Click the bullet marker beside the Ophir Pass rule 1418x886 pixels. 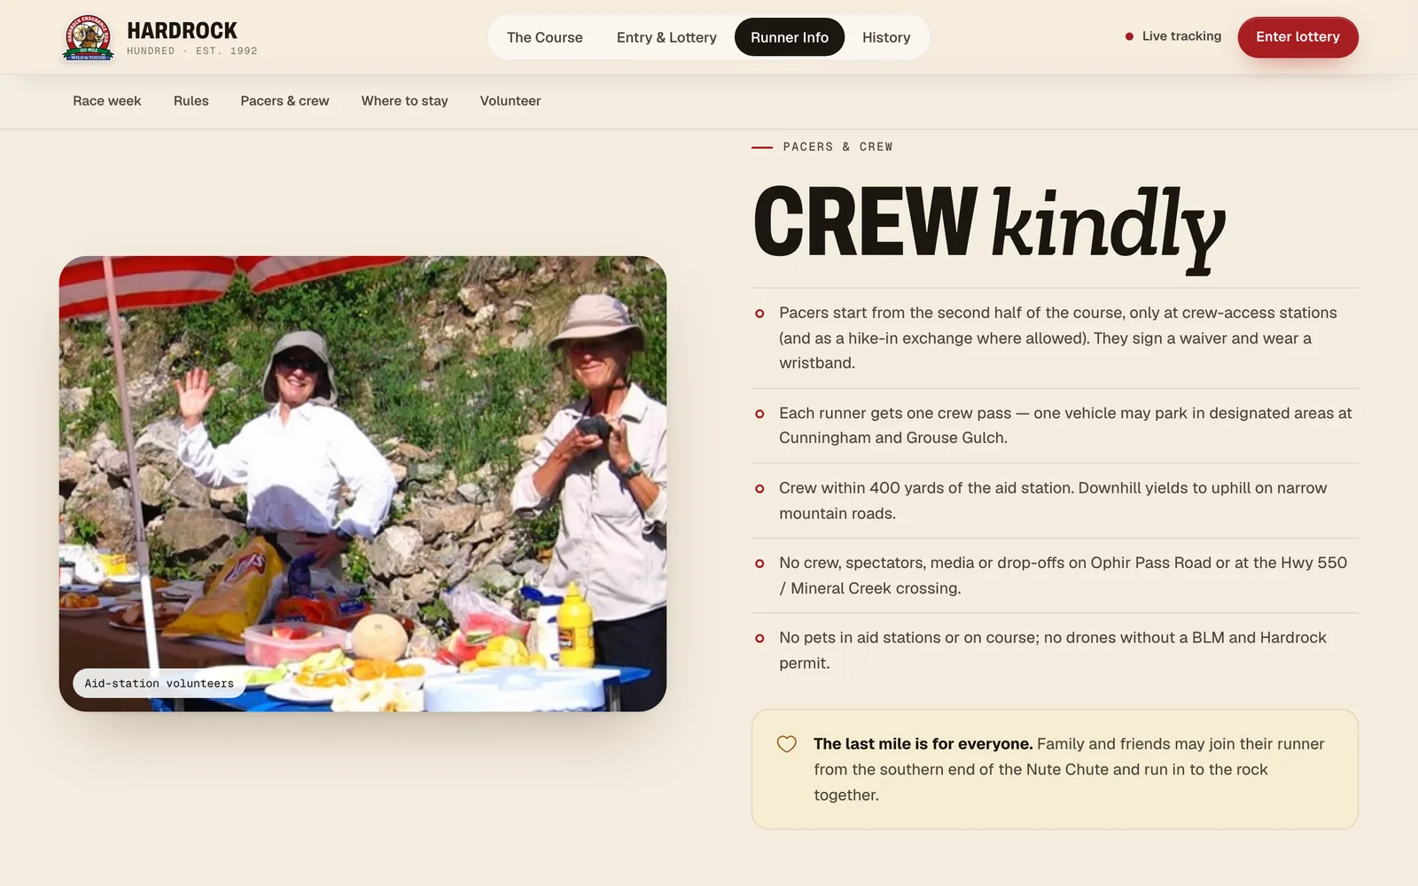click(760, 563)
